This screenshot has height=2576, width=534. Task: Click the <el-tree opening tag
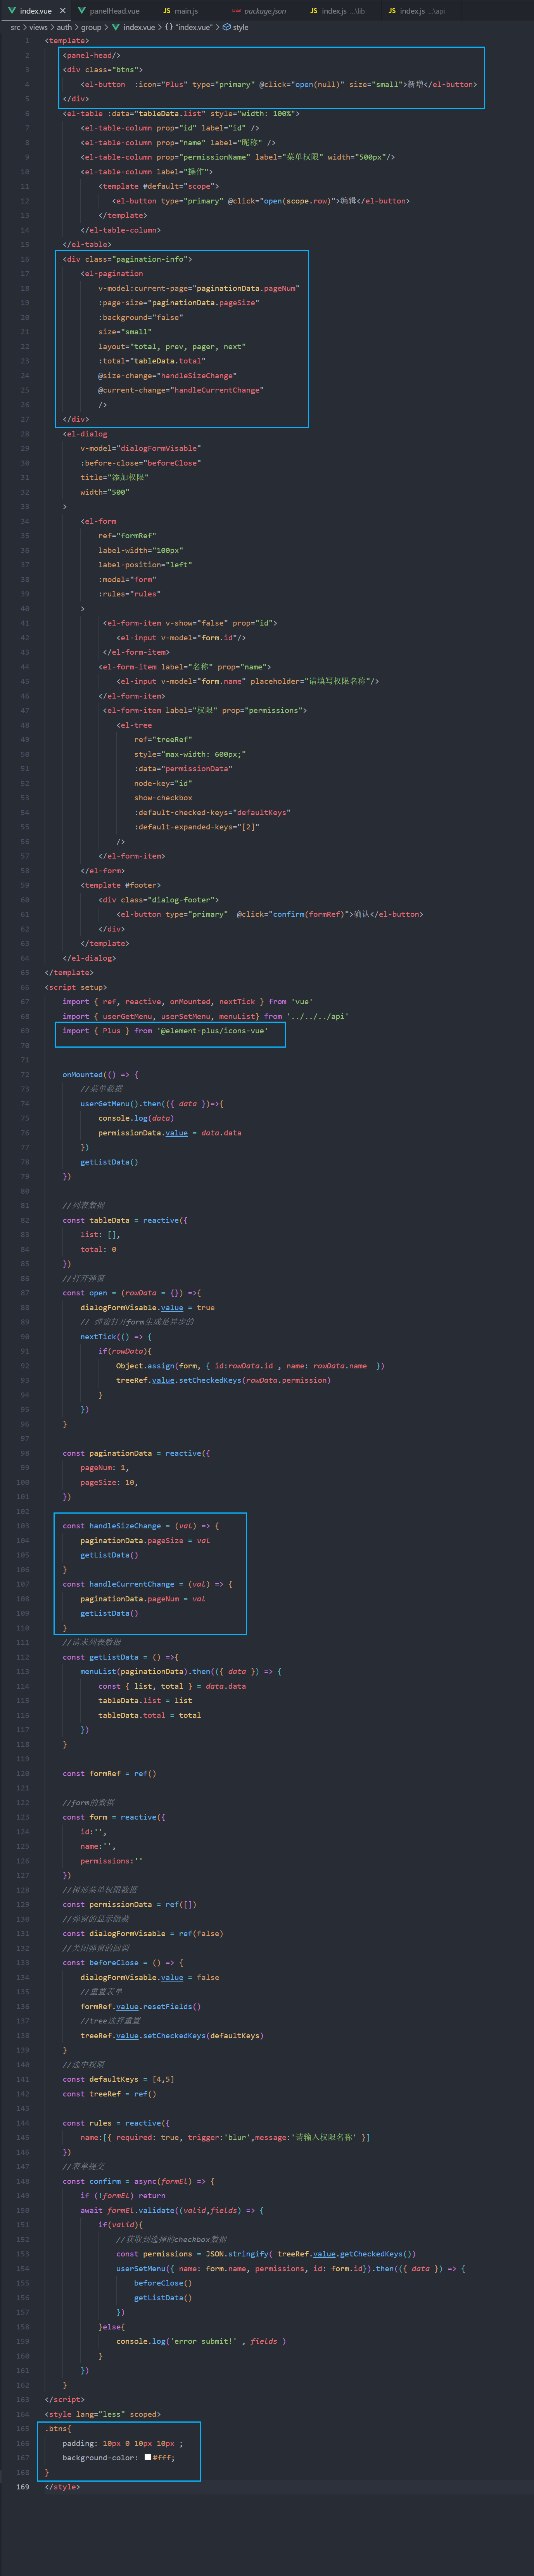[134, 725]
